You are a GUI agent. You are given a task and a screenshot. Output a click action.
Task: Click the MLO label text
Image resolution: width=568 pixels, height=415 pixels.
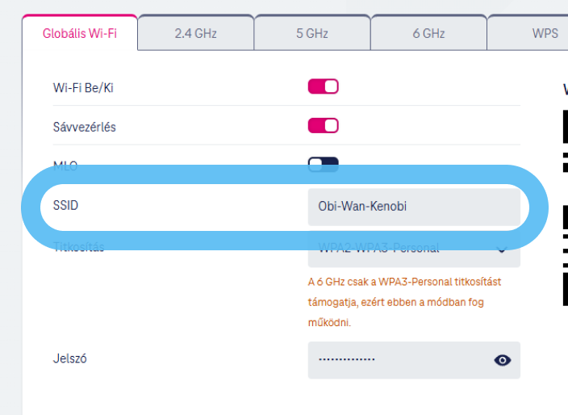(65, 164)
